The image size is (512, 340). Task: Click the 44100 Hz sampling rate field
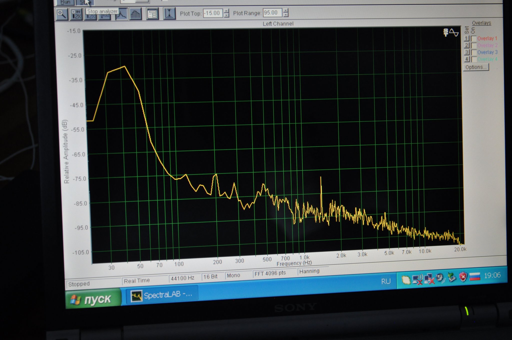click(185, 278)
